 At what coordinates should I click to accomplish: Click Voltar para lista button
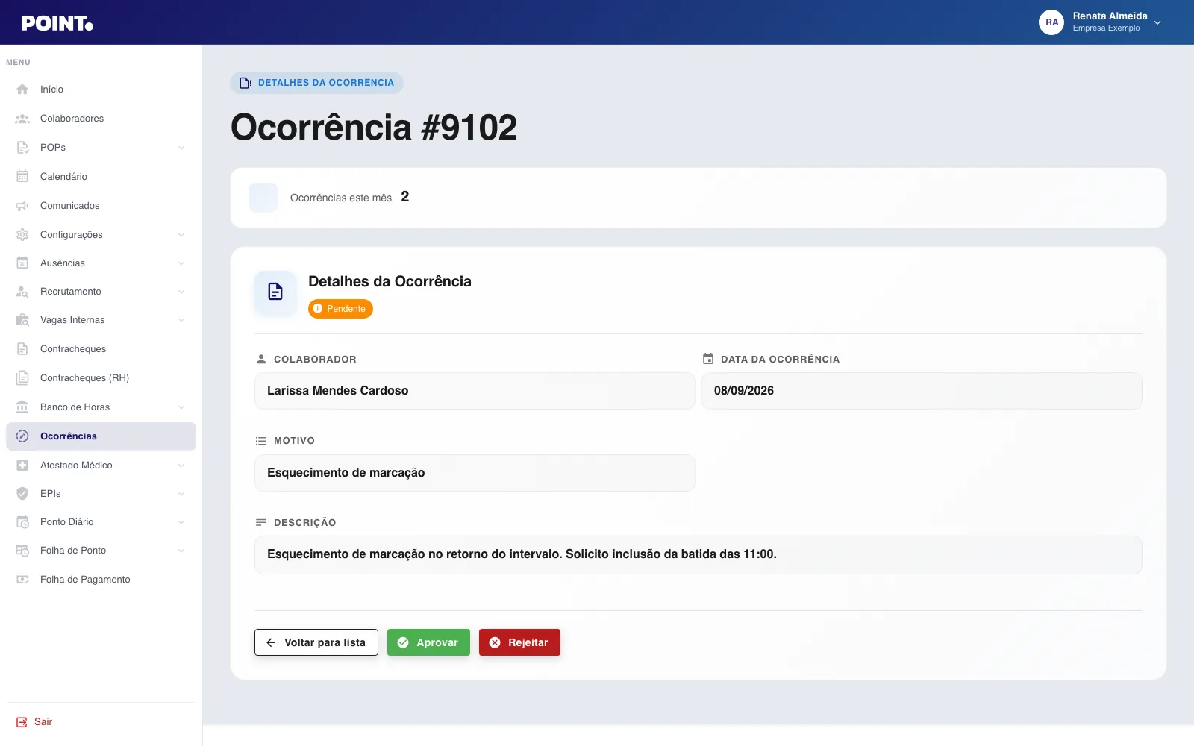[x=316, y=642]
